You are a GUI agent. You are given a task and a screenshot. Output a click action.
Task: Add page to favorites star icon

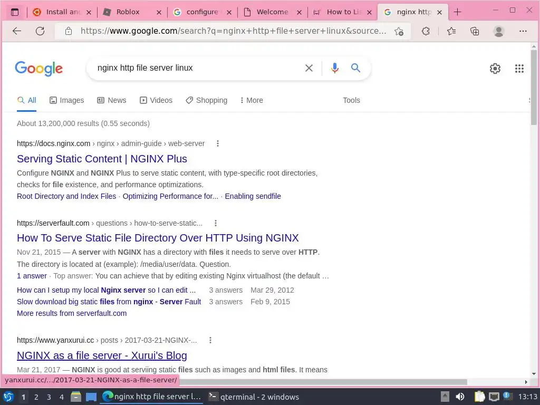[399, 31]
